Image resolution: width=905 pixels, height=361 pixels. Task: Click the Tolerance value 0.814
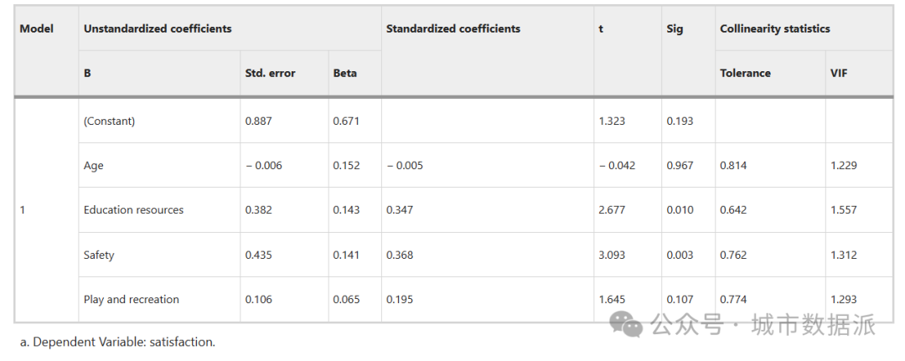(x=733, y=166)
